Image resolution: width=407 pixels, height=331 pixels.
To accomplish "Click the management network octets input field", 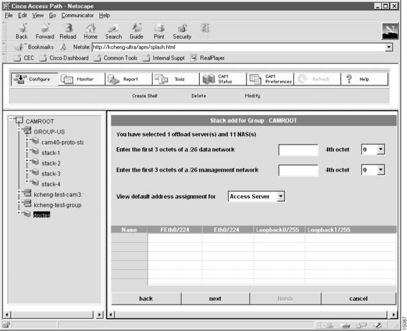I will pyautogui.click(x=298, y=170).
